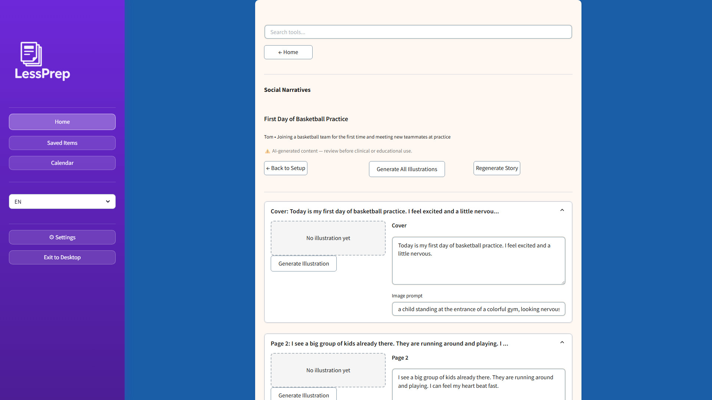
Task: Click the 'Page 2' label above the text area
Action: [x=400, y=357]
